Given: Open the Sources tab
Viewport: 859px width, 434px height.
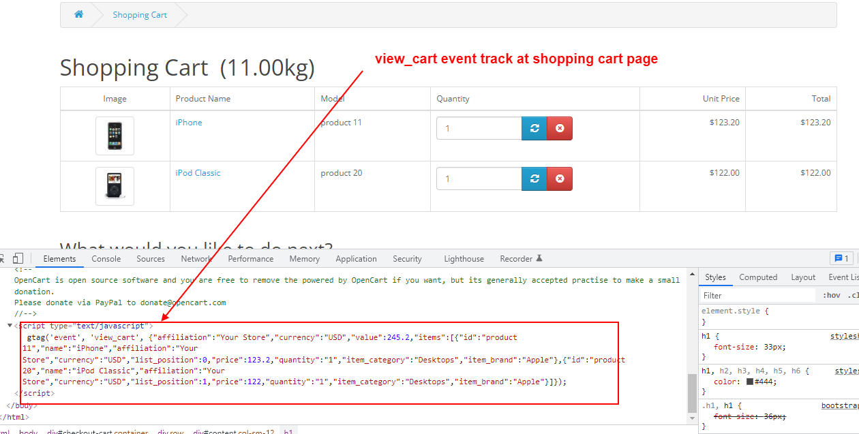Looking at the screenshot, I should [151, 259].
